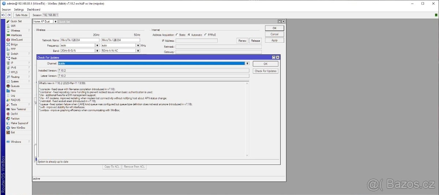Select PPPoE address acquisition

pyautogui.click(x=206, y=35)
